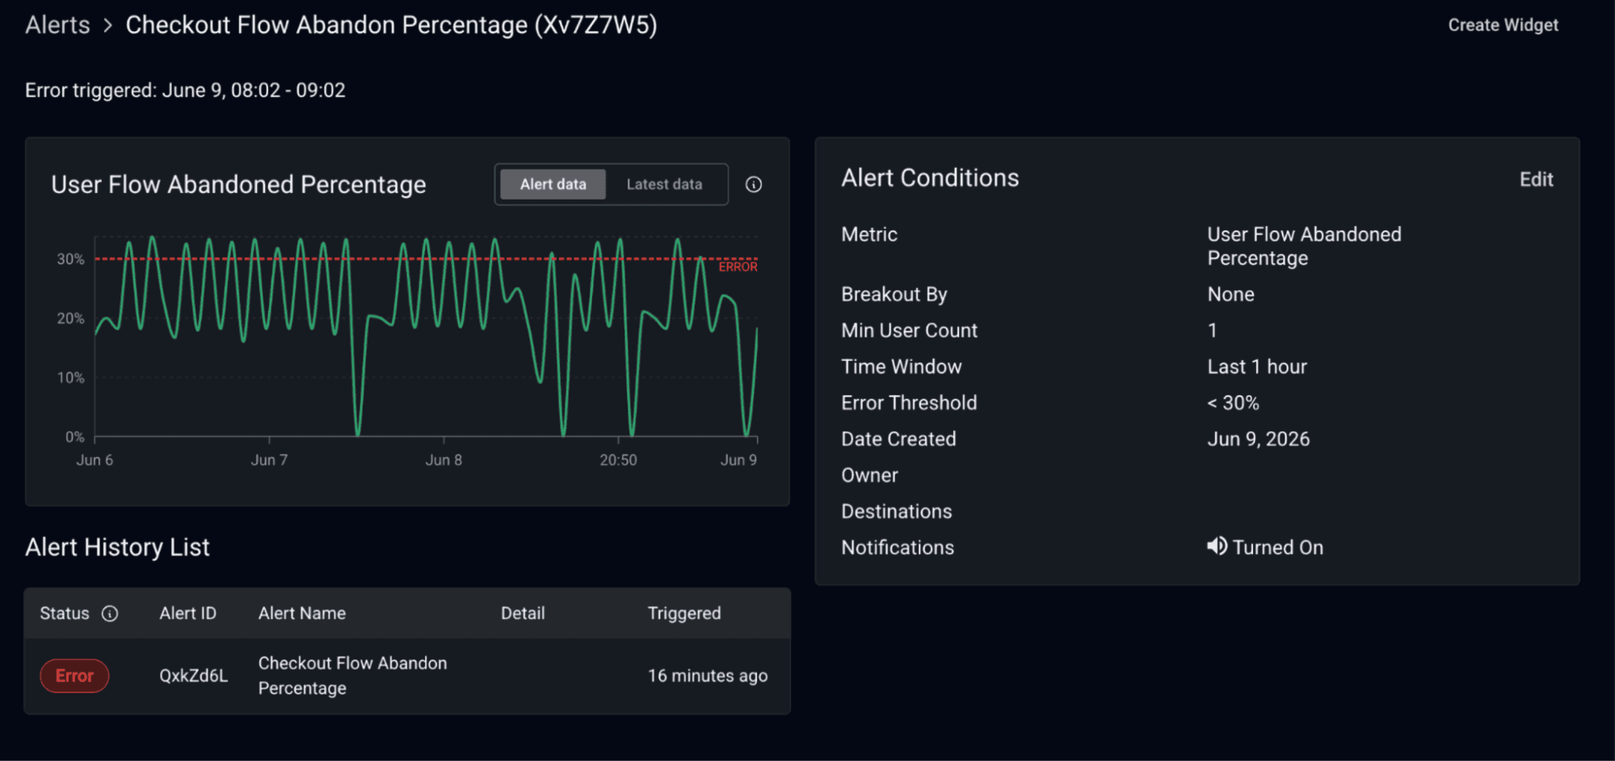Click the Error triggered time range text
This screenshot has height=761, width=1615.
185,90
